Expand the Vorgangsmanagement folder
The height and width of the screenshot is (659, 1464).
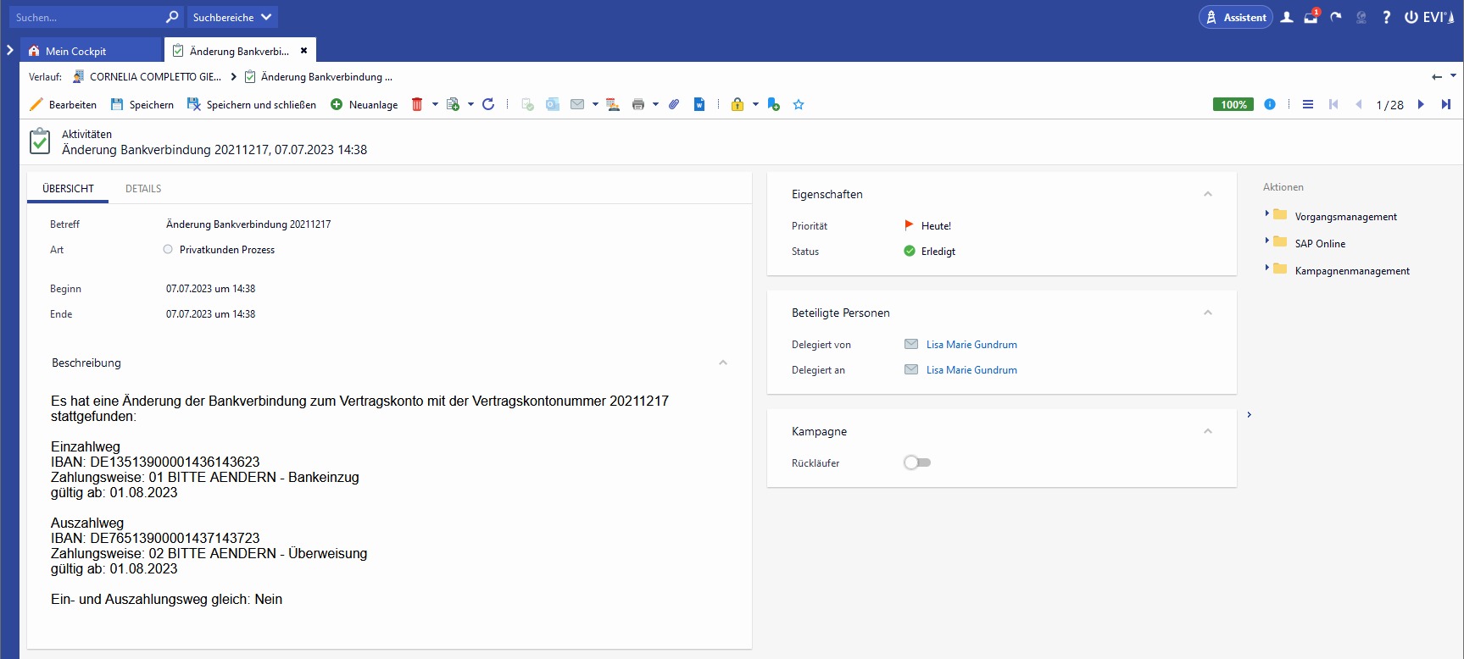coord(1266,214)
